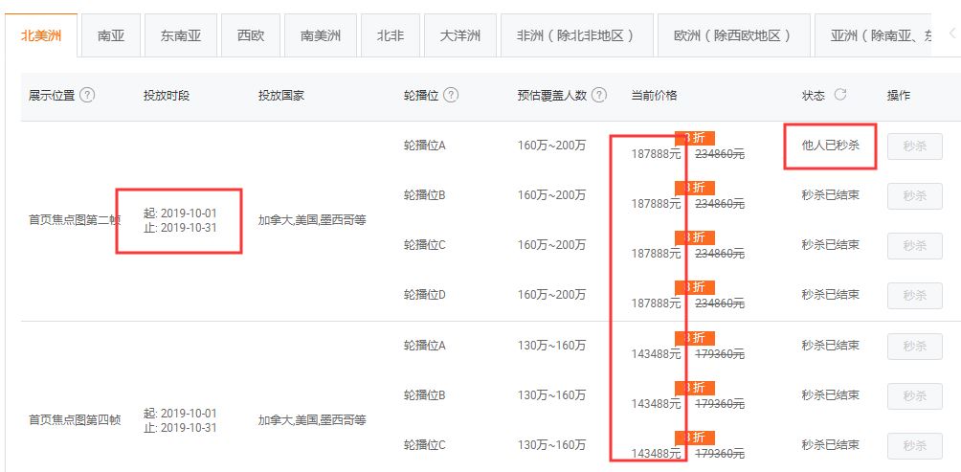Click discount 折 badge on 第四帧 轮播位B

[x=695, y=388]
